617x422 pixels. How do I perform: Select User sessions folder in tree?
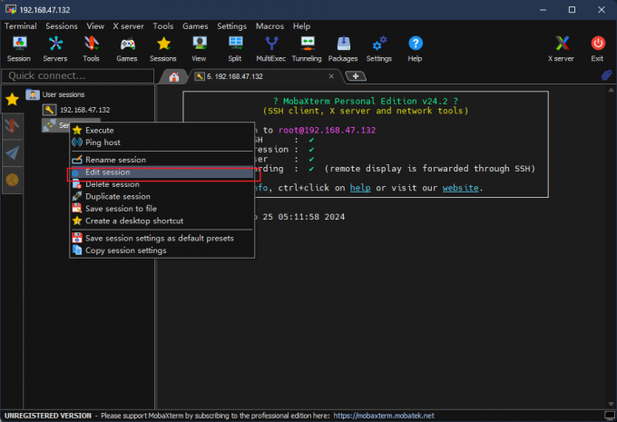(x=55, y=94)
